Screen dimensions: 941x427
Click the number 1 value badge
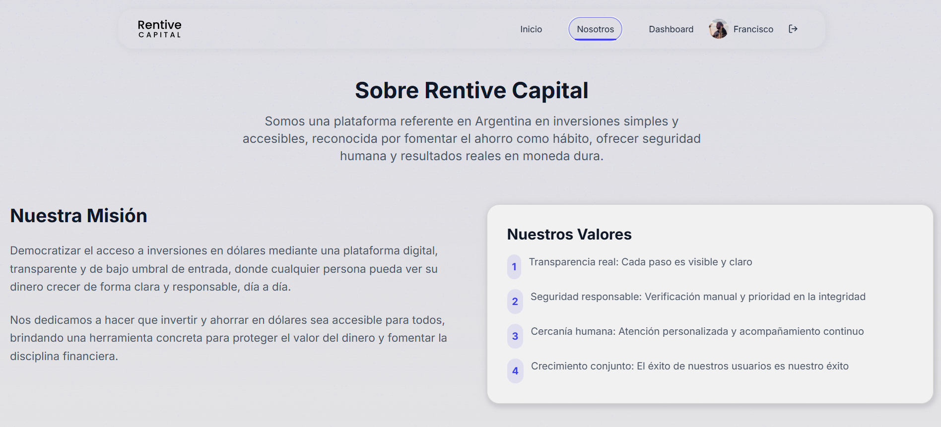tap(514, 267)
